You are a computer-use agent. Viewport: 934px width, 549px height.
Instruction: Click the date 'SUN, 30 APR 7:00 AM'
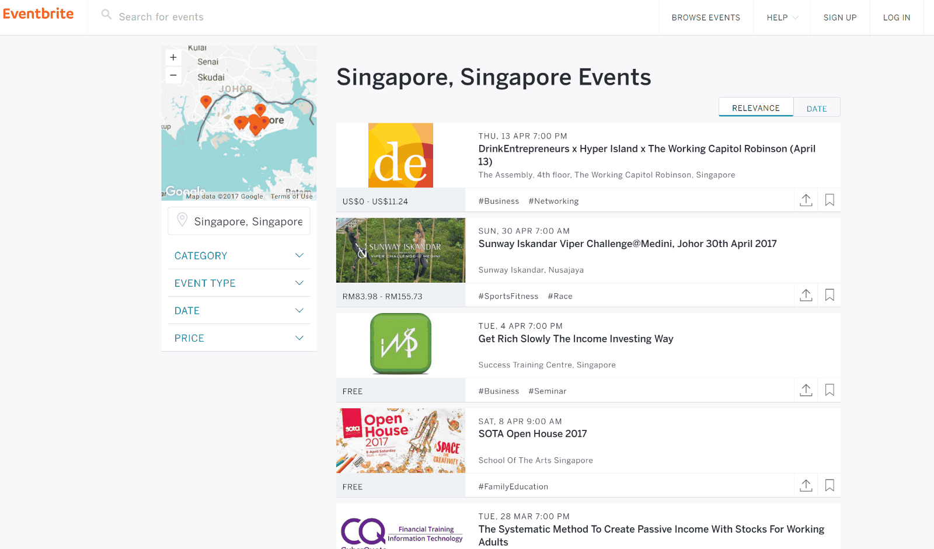click(524, 231)
